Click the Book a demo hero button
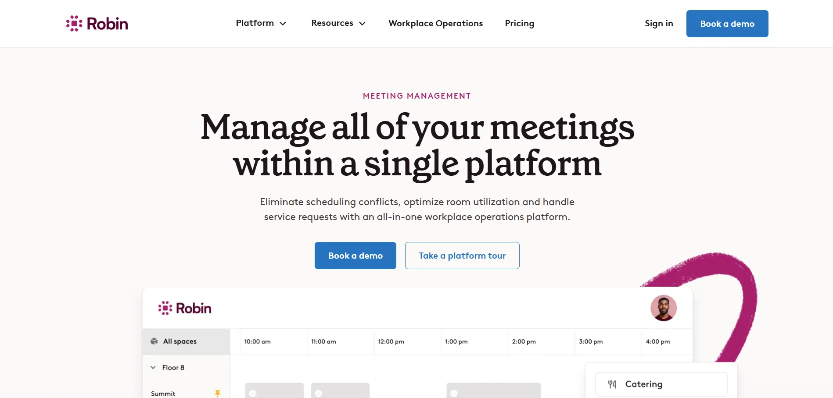The width and height of the screenshot is (833, 398). click(x=355, y=256)
